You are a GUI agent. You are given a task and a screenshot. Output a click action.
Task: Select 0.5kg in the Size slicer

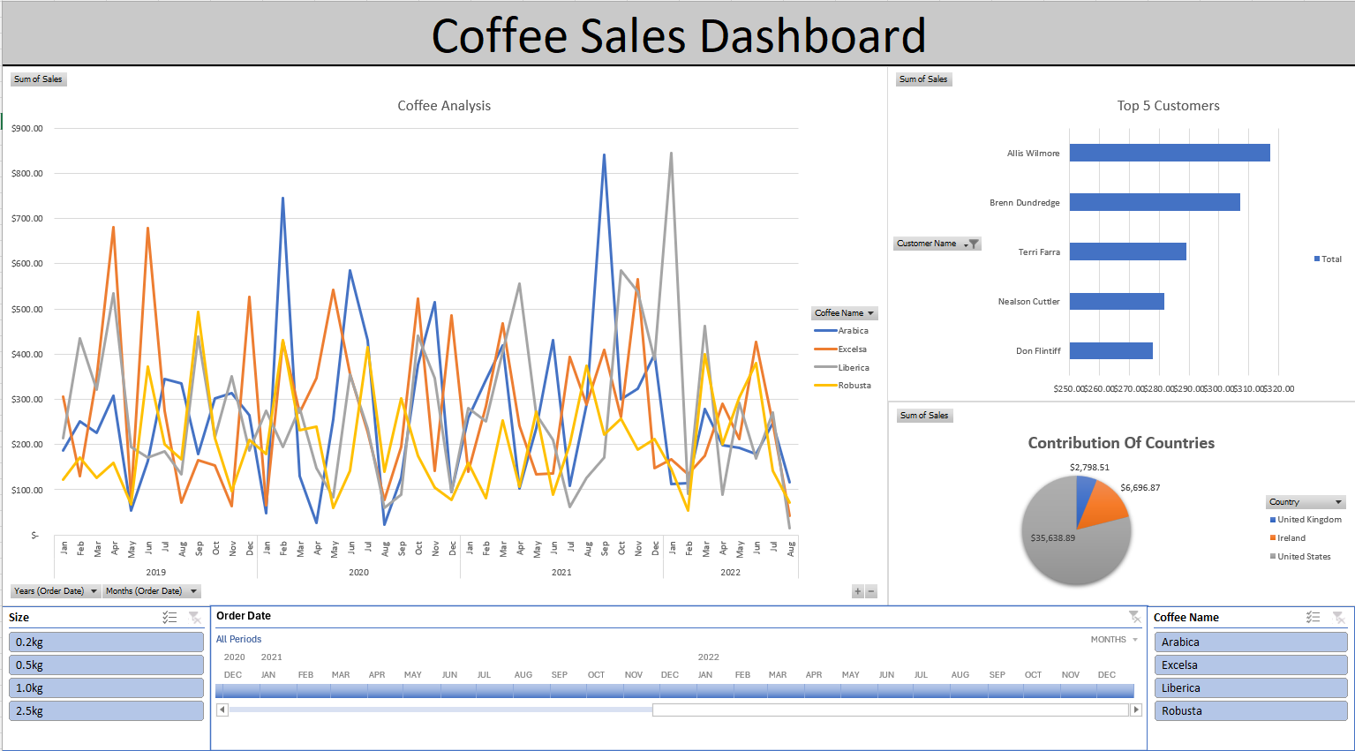coord(106,665)
